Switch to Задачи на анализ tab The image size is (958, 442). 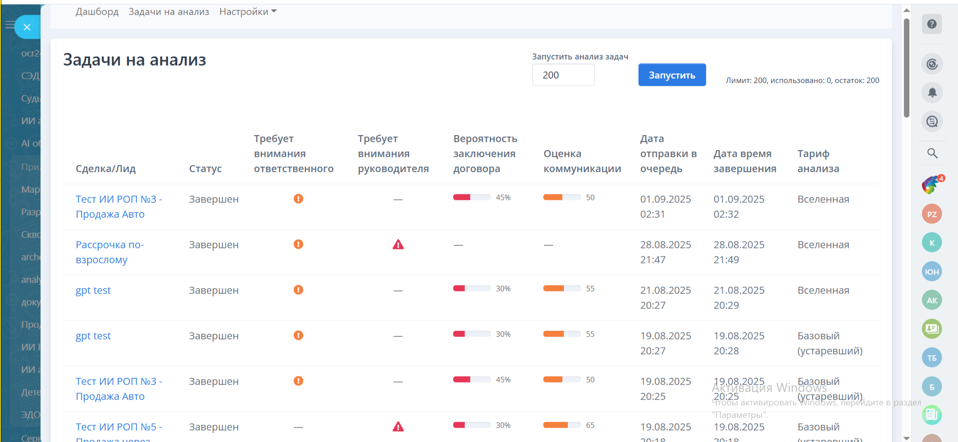(x=169, y=12)
